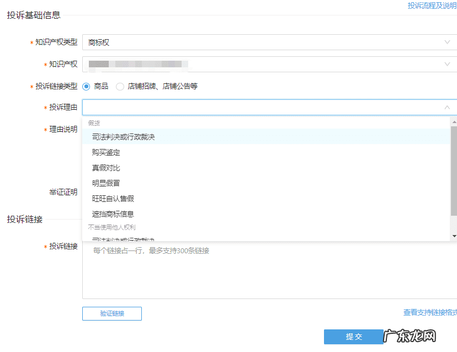This screenshot has width=457, height=352.
Task: Submit the form with 提交 button
Action: (x=354, y=337)
